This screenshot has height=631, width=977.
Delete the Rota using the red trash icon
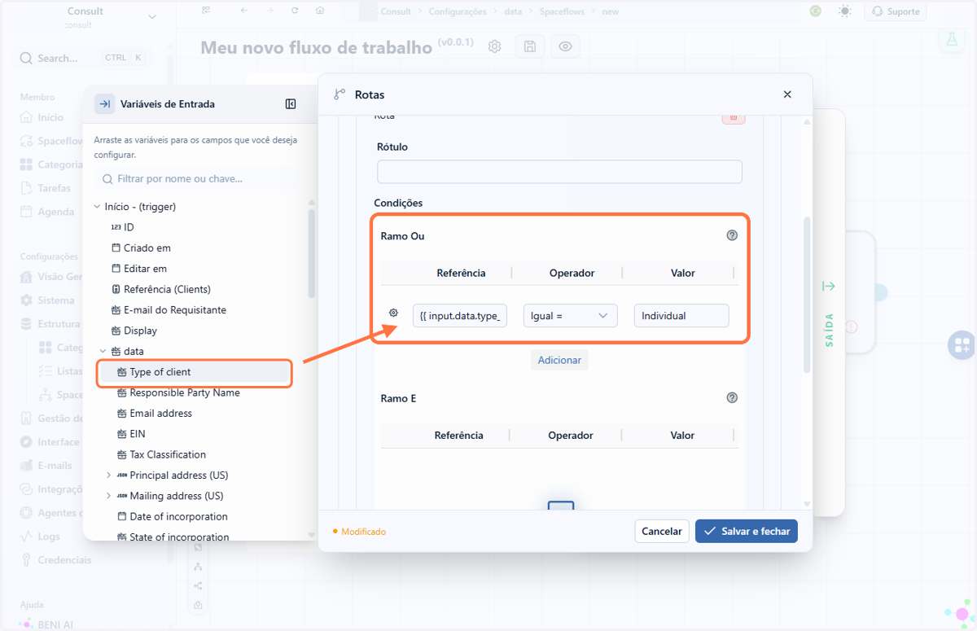click(733, 118)
